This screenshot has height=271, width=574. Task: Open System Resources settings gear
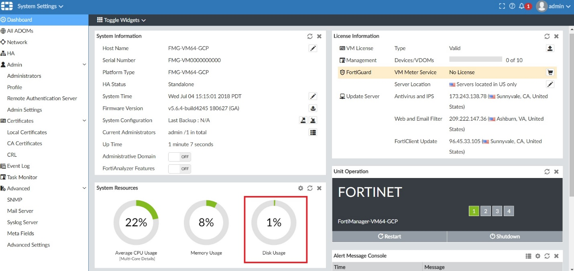[x=301, y=188]
